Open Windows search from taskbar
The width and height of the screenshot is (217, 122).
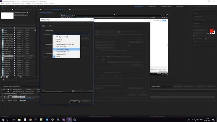pos(8,120)
